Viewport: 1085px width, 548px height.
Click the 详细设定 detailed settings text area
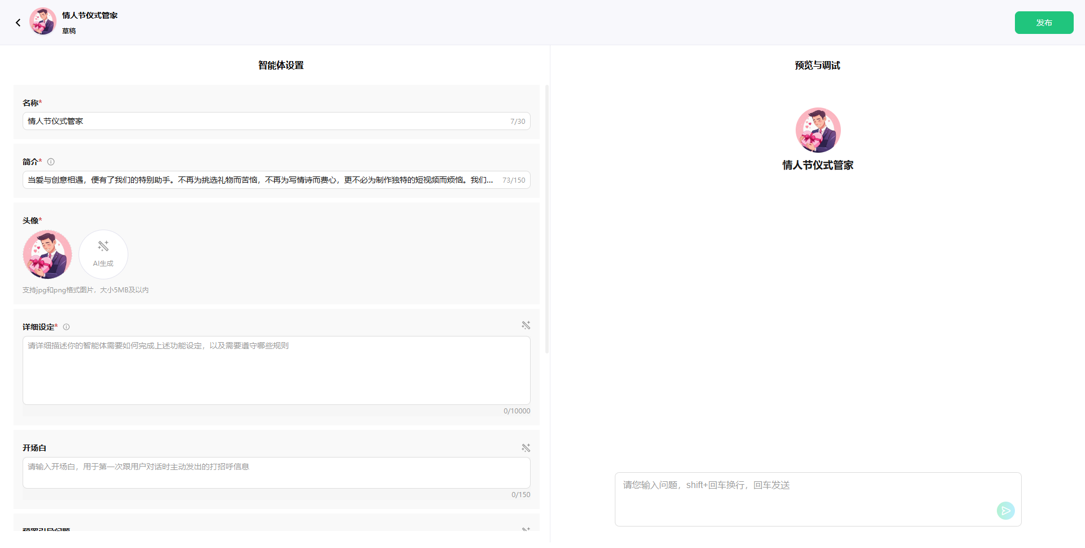pyautogui.click(x=276, y=370)
